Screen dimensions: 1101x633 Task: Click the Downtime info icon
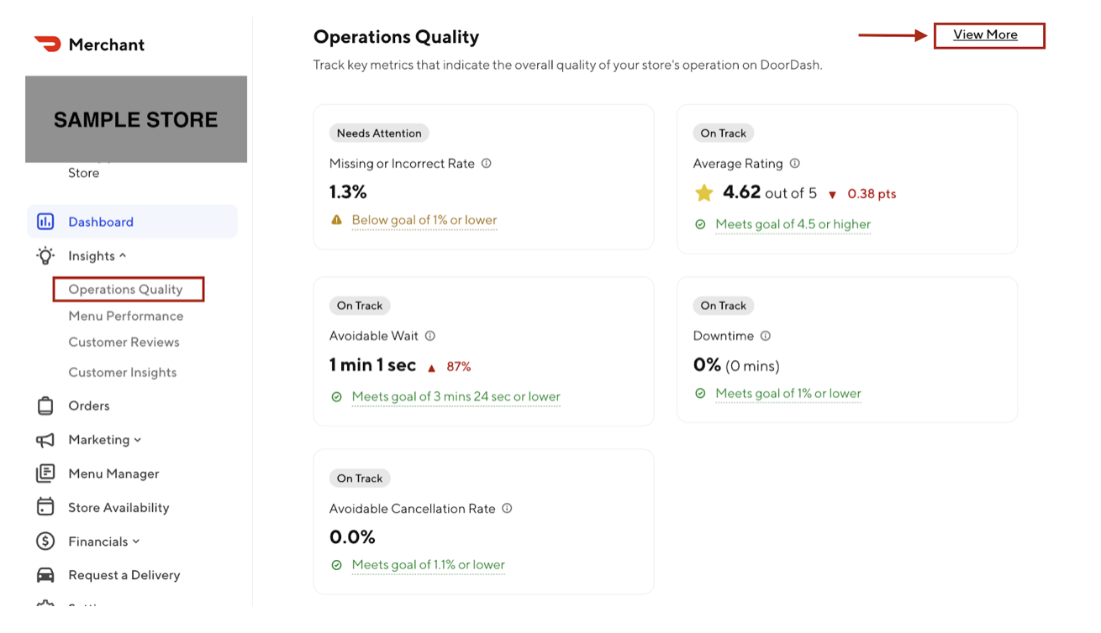(x=766, y=335)
